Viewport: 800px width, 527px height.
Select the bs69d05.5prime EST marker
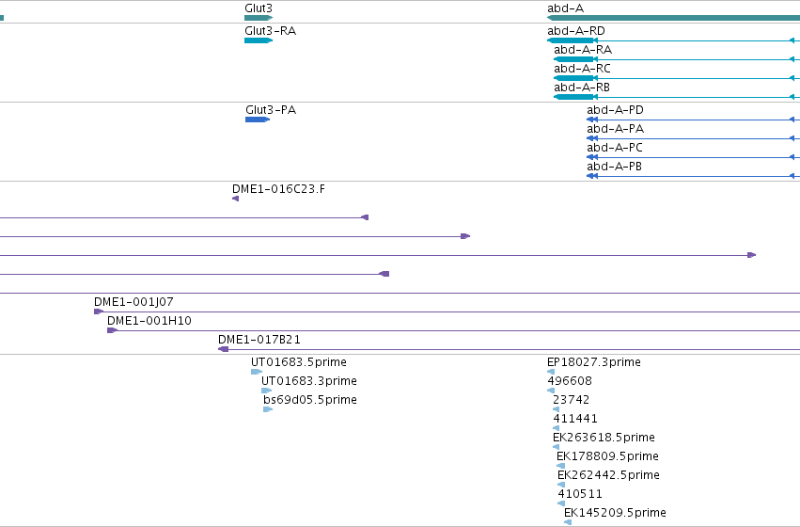[268, 409]
